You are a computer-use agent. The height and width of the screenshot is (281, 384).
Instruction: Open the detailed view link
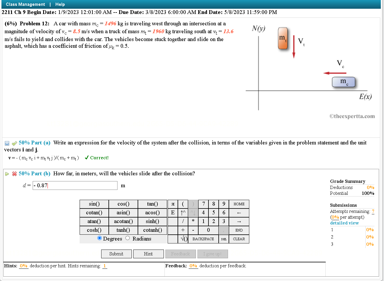(344, 223)
